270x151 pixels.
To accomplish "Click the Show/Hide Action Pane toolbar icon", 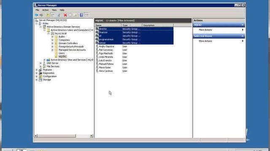I will point(86,15).
